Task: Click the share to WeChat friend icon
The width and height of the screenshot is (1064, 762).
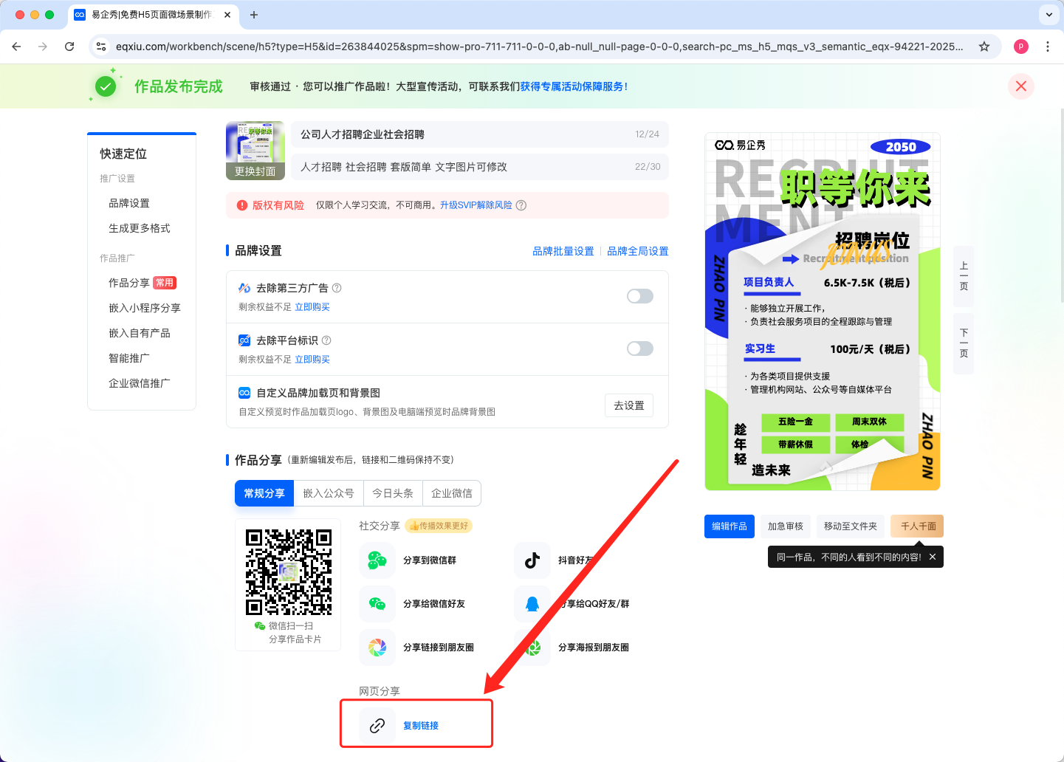Action: point(377,604)
